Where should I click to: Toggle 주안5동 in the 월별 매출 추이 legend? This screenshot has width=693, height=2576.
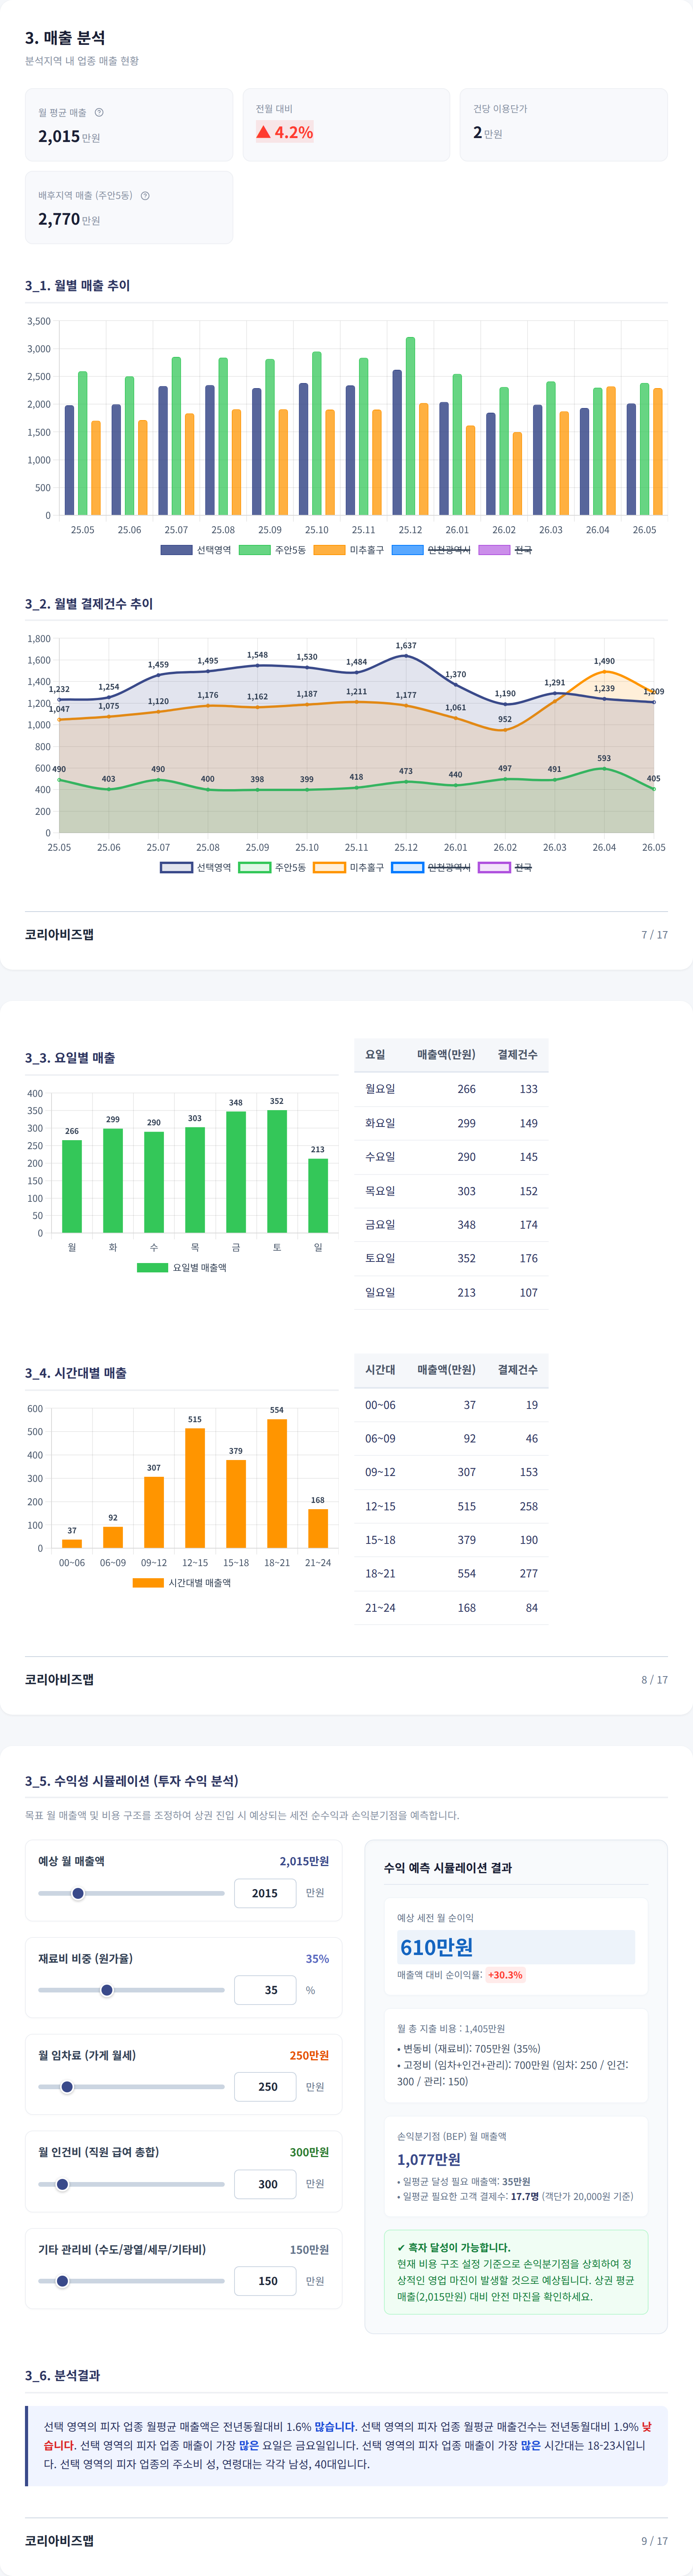[x=272, y=550]
